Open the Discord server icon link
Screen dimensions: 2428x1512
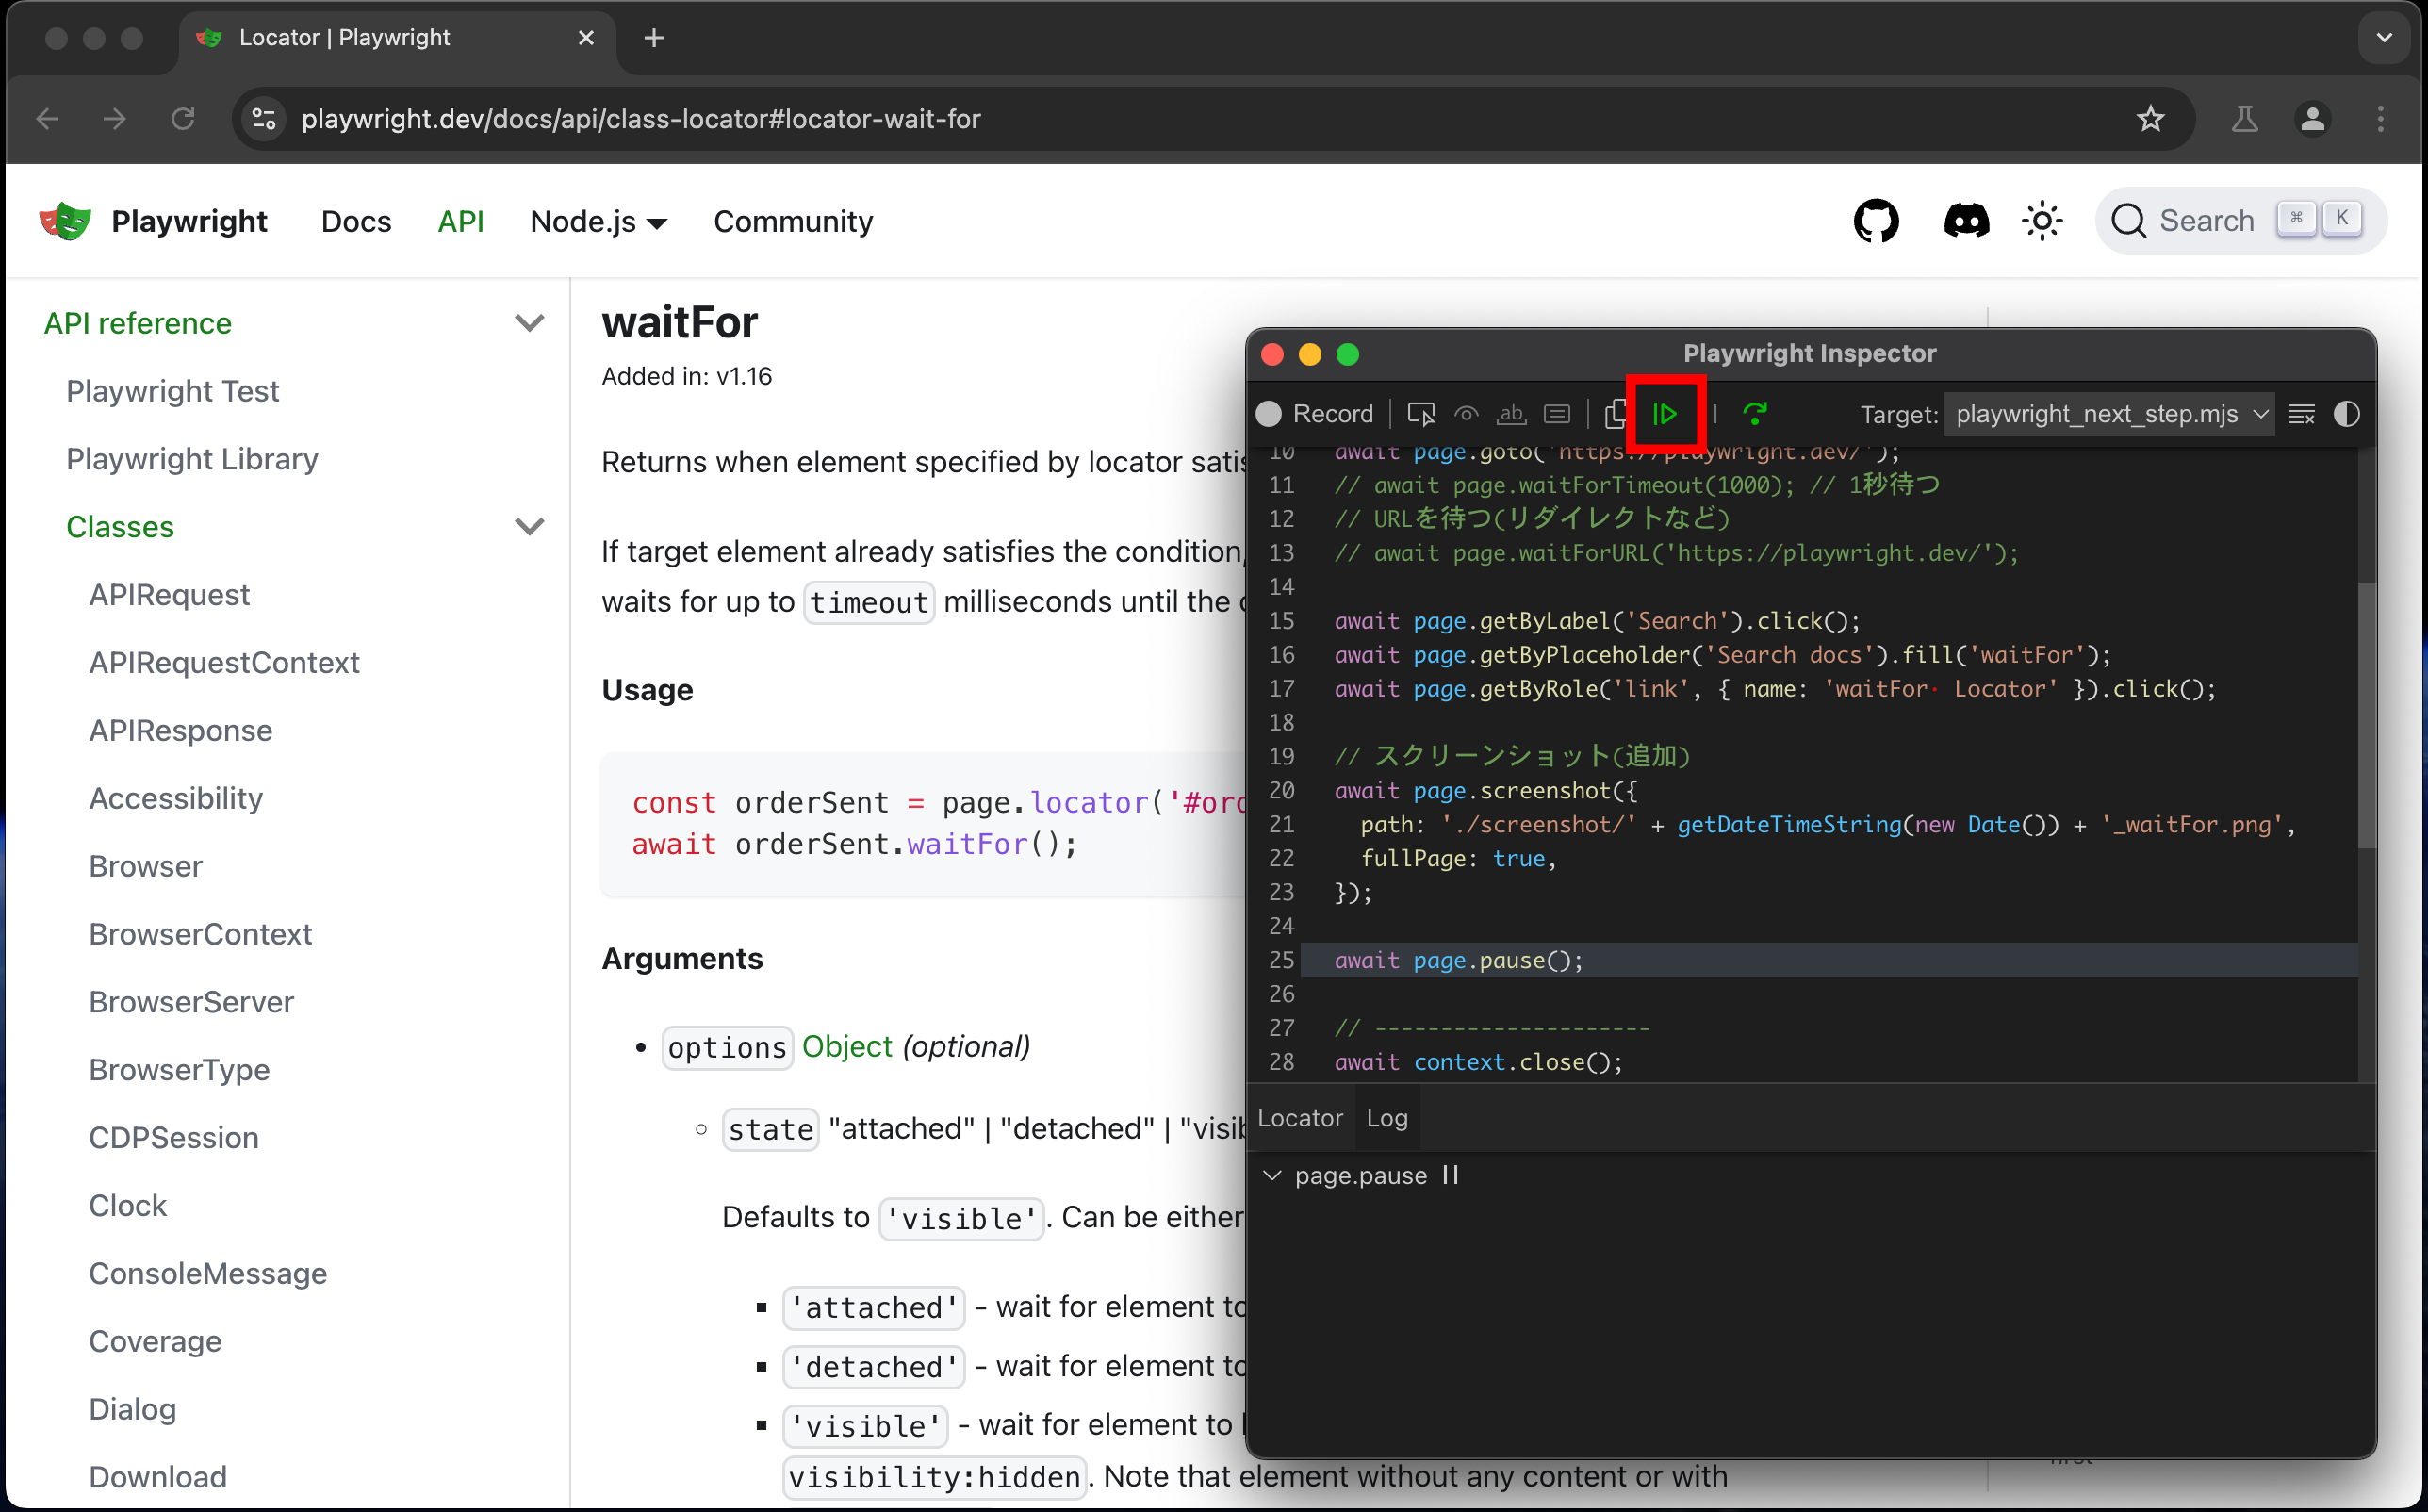click(1965, 221)
